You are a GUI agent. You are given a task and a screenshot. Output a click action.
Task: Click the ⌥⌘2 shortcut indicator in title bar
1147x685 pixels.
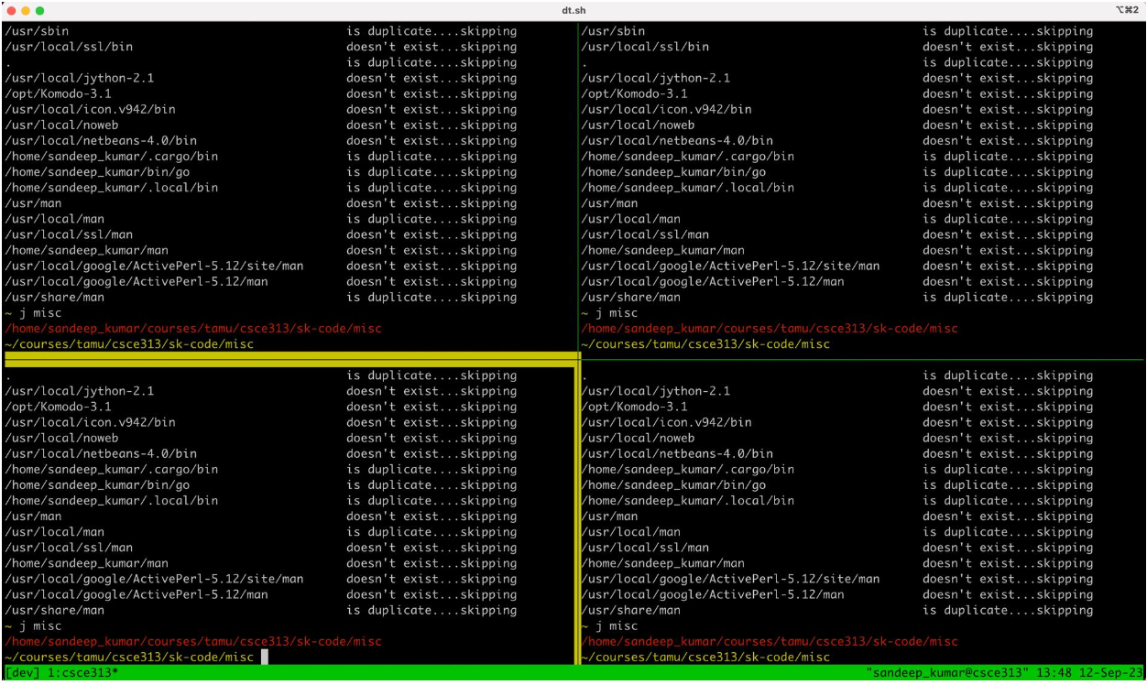1128,10
